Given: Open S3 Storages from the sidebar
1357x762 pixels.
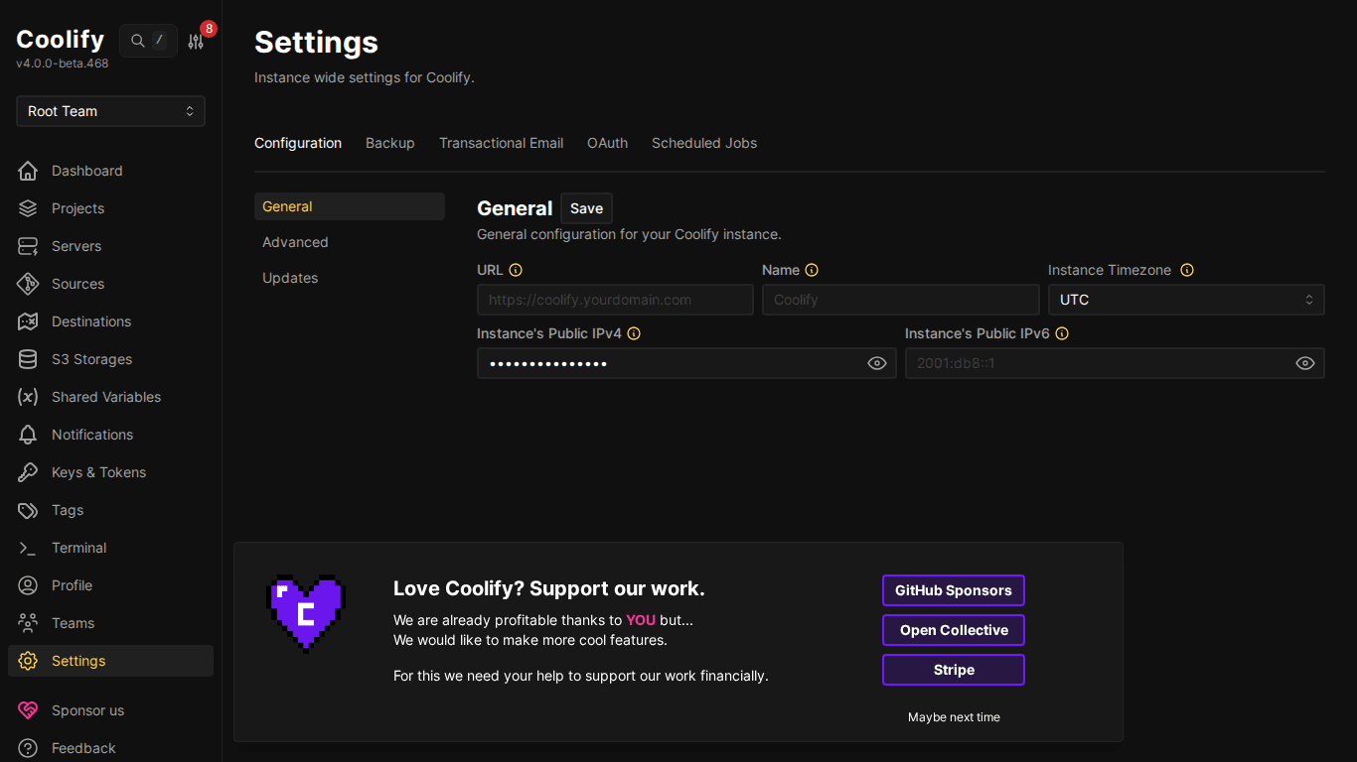Looking at the screenshot, I should (x=30, y=359).
